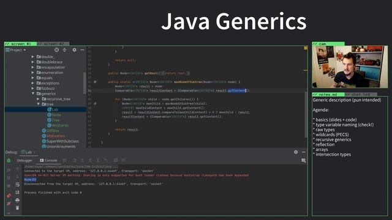Image resolution: width=392 pixels, height=220 pixels.
Task: Click the yellow warning indicator above the editor scrollbar
Action: pyautogui.click(x=306, y=48)
